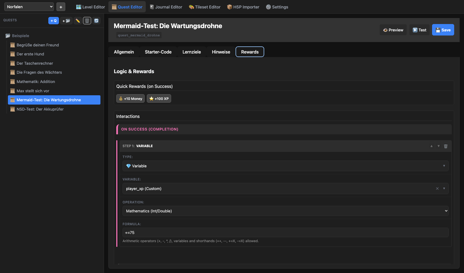Switch to the Starter-Code tab
Image resolution: width=464 pixels, height=273 pixels.
(x=158, y=52)
